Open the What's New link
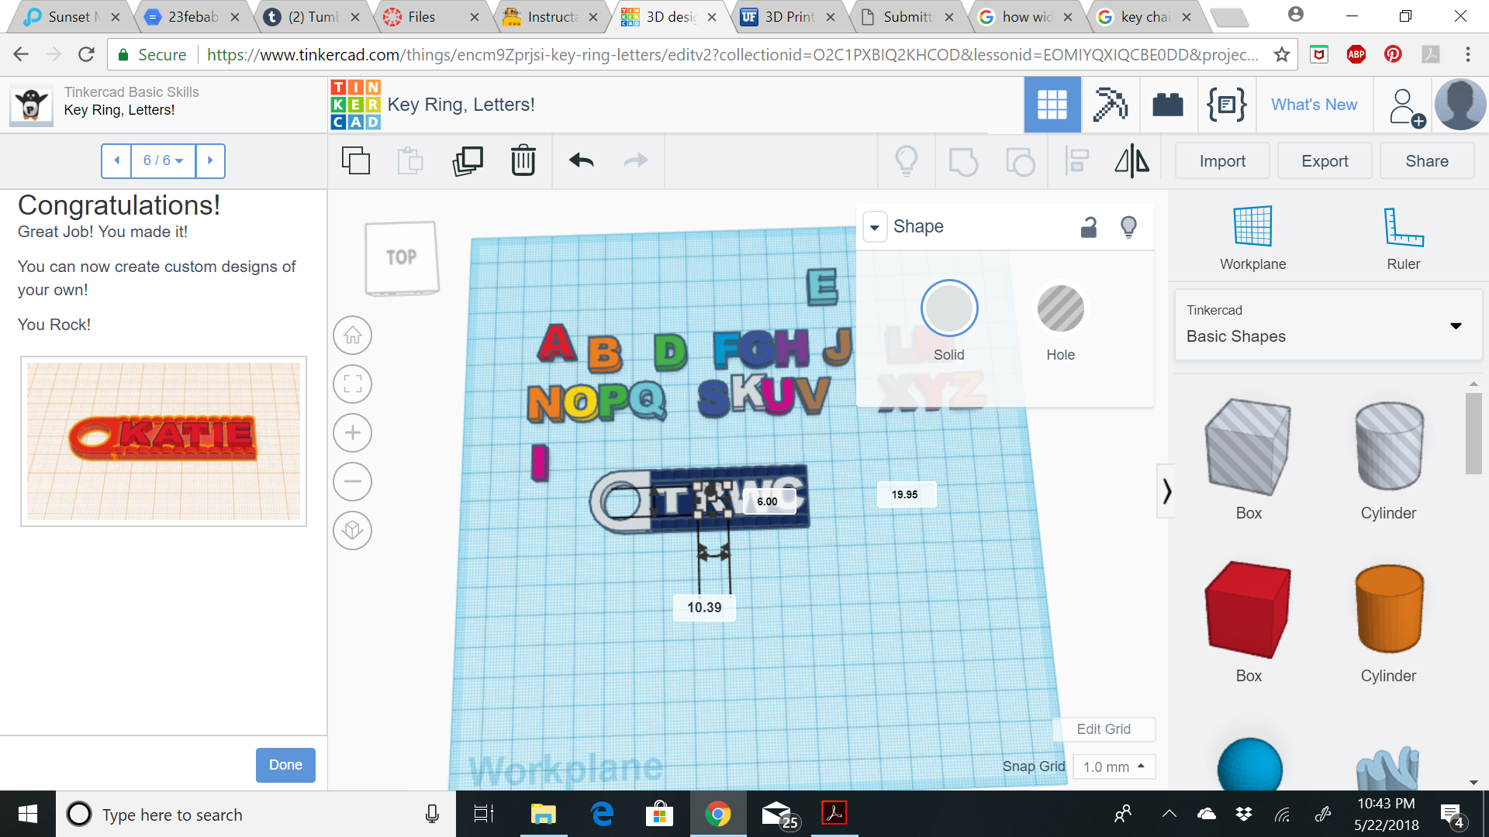 1314,105
